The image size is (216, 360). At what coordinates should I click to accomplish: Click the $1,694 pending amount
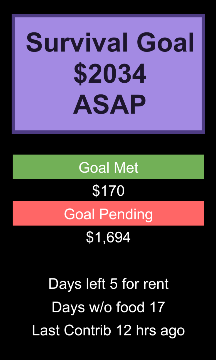tap(108, 237)
